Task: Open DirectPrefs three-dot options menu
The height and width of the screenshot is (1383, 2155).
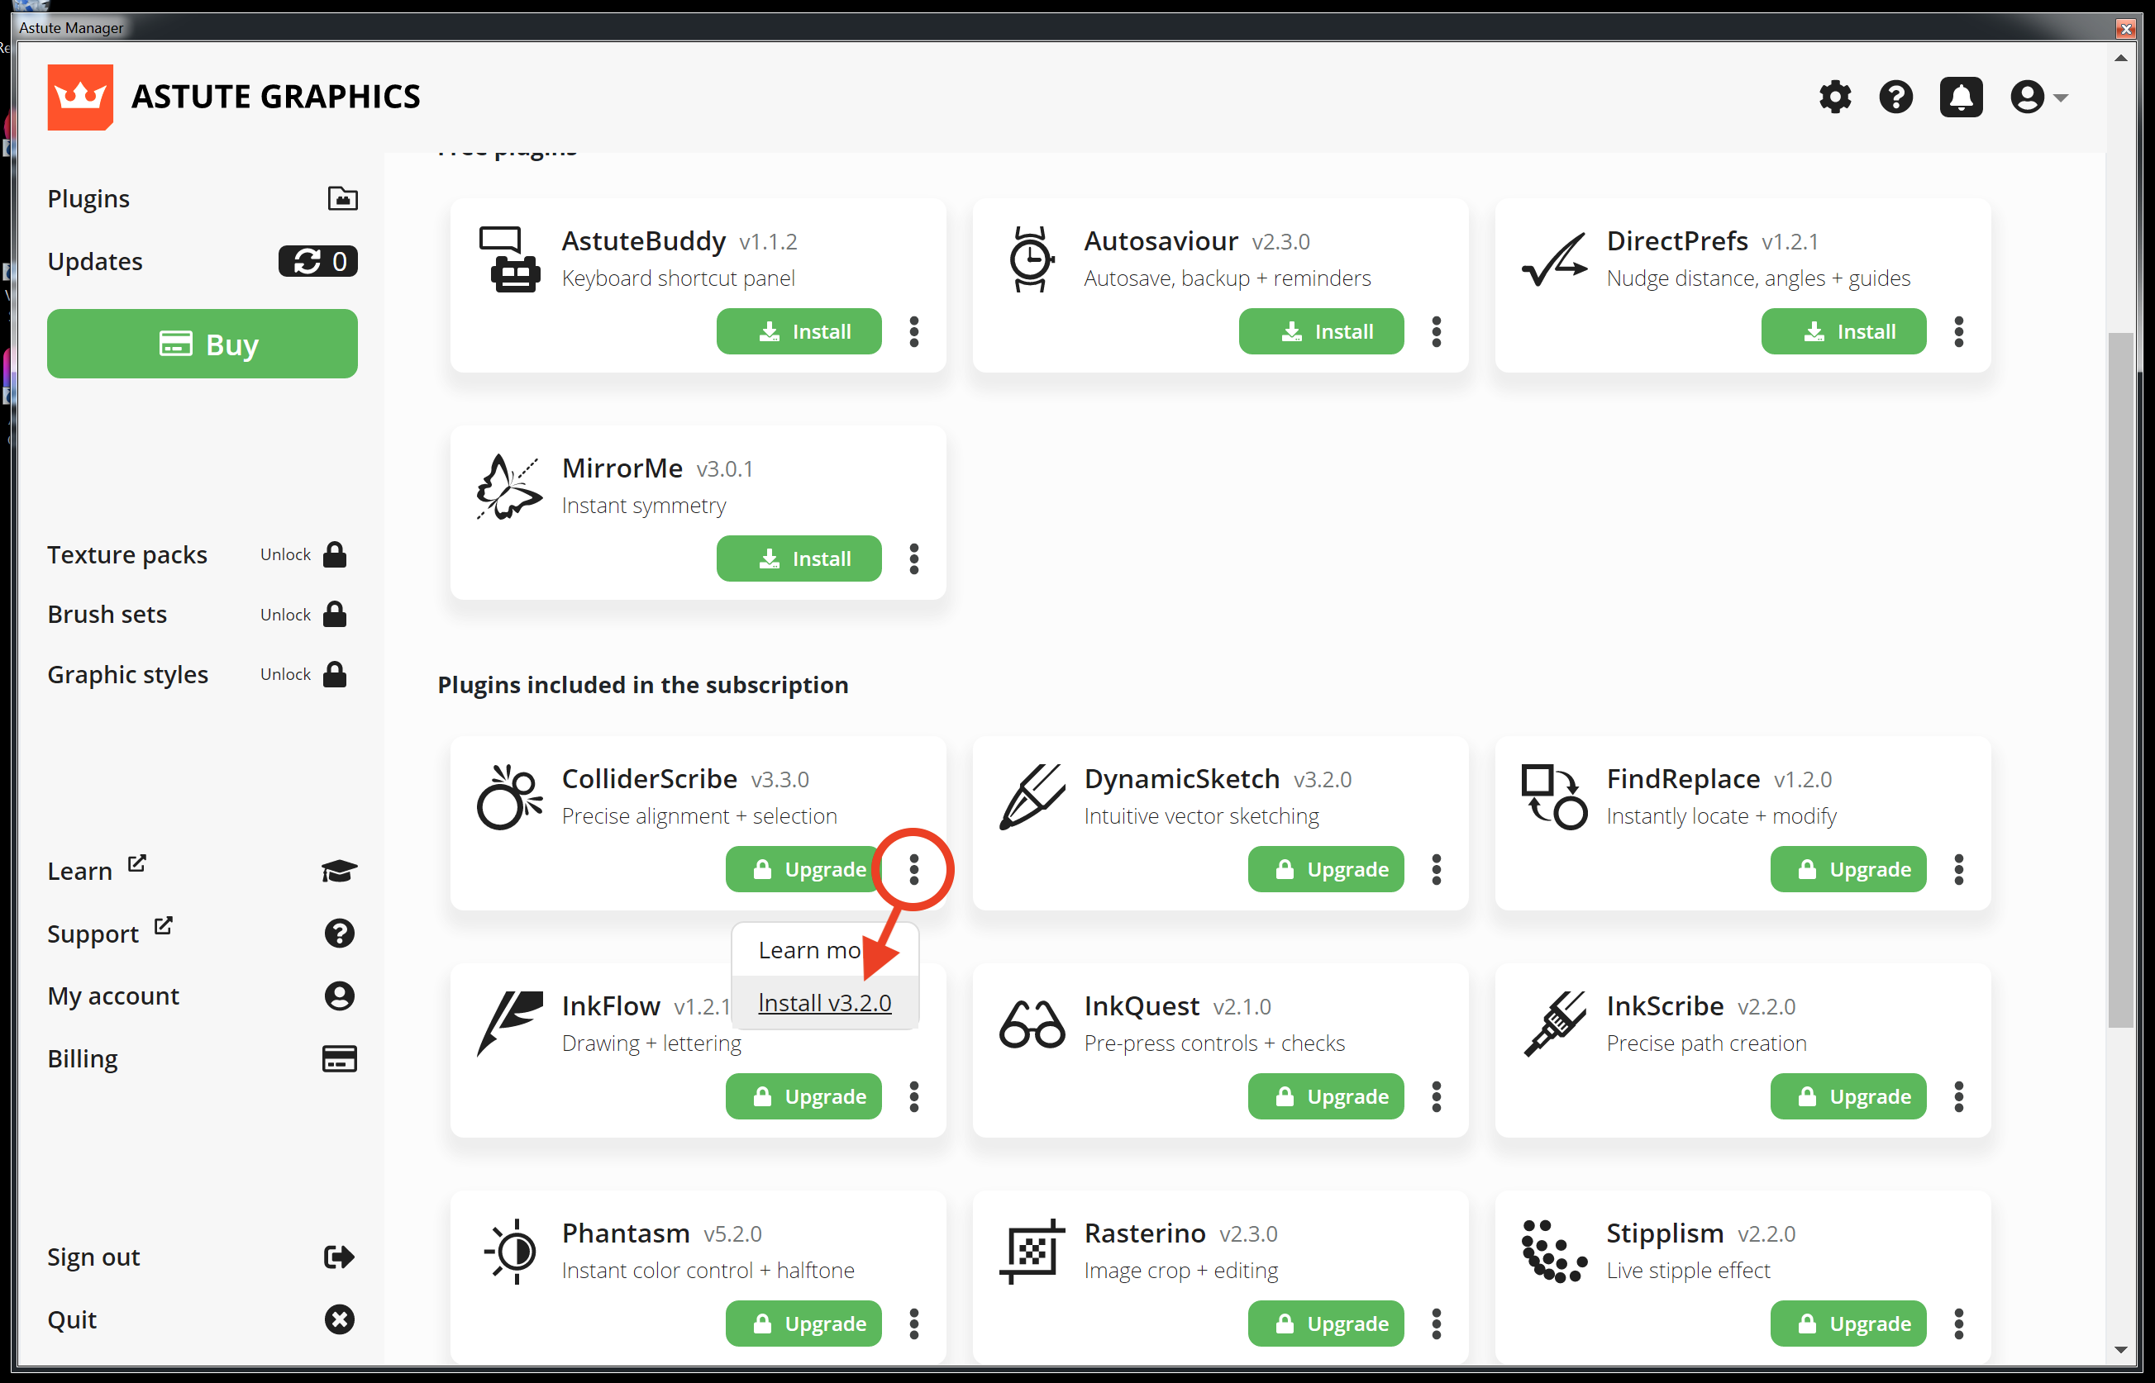Action: 1959,331
